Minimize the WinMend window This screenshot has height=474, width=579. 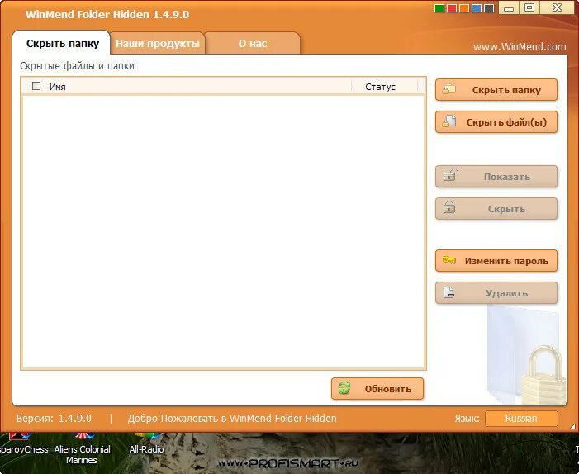click(509, 7)
